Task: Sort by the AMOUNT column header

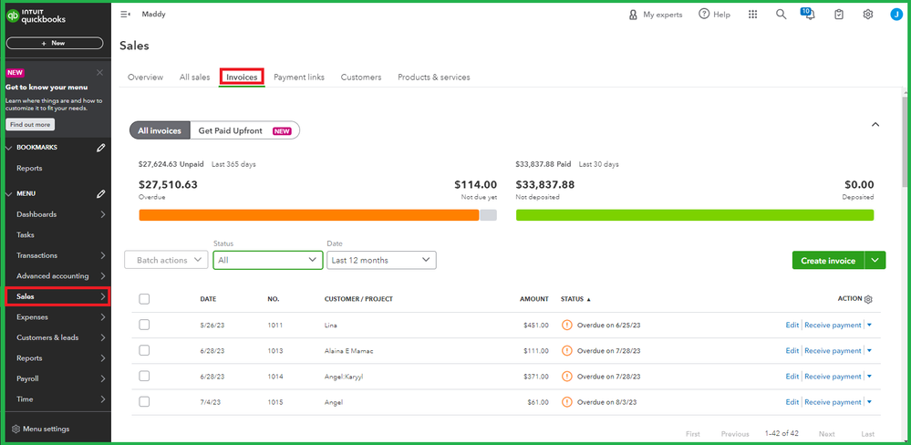Action: pyautogui.click(x=534, y=299)
